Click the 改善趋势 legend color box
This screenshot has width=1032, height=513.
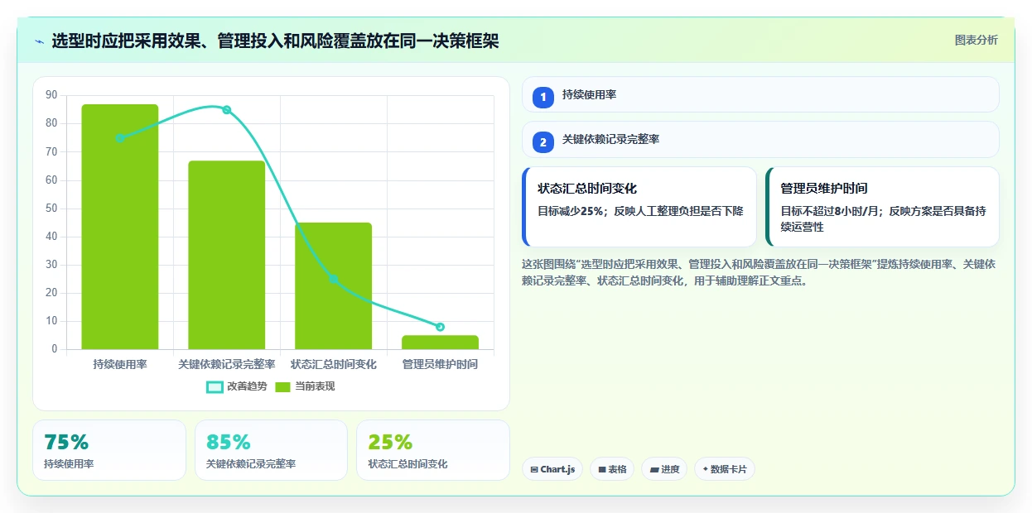(x=215, y=386)
